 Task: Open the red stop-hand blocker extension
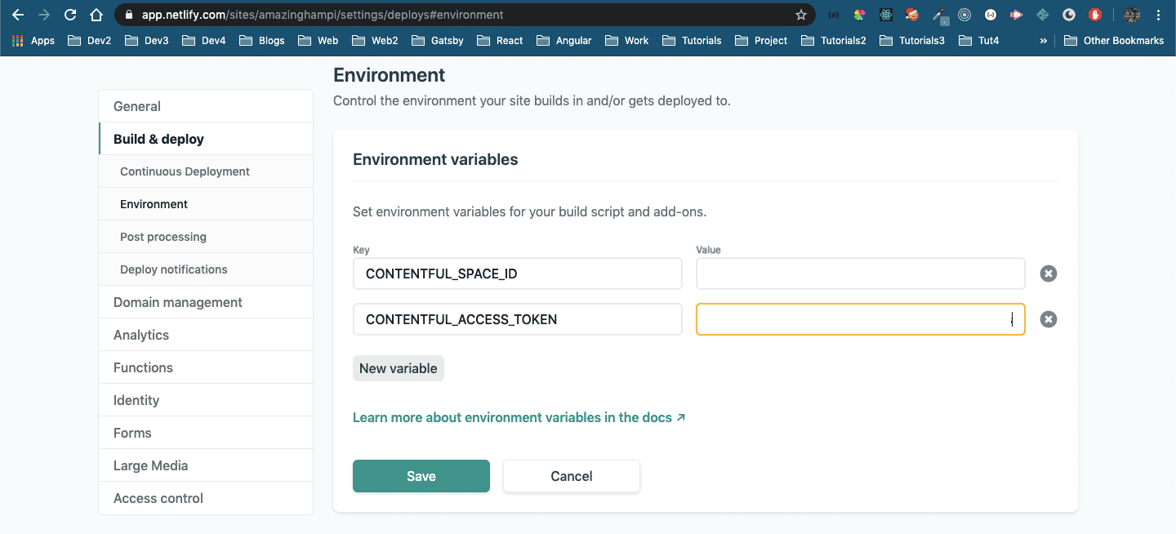[1095, 15]
